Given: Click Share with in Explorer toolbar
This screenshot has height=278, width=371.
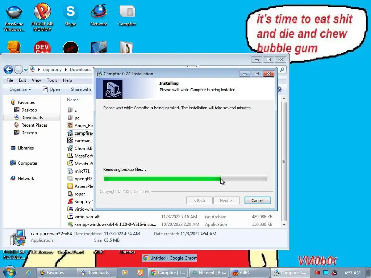Looking at the screenshot, I should pos(81,89).
